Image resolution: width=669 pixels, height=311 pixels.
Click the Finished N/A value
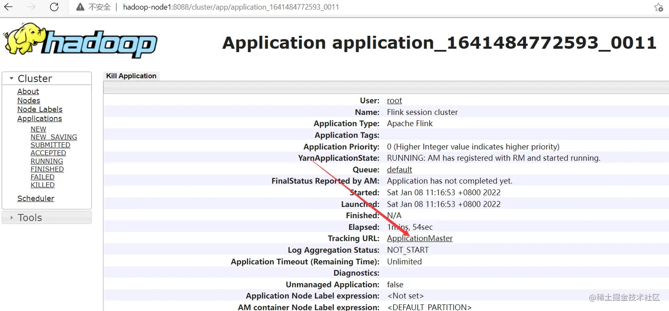[394, 216]
